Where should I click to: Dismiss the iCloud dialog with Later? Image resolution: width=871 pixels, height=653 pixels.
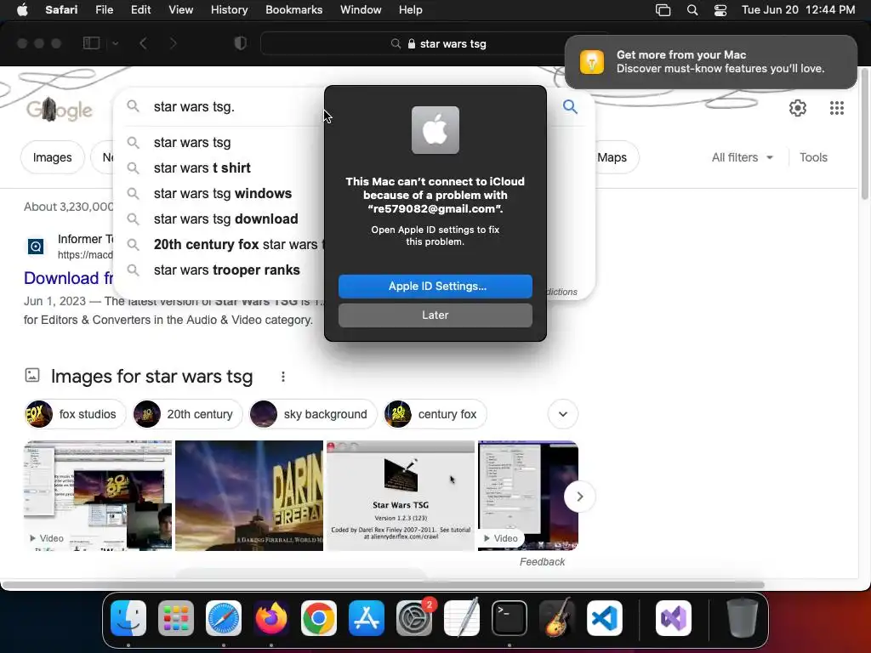coord(435,315)
